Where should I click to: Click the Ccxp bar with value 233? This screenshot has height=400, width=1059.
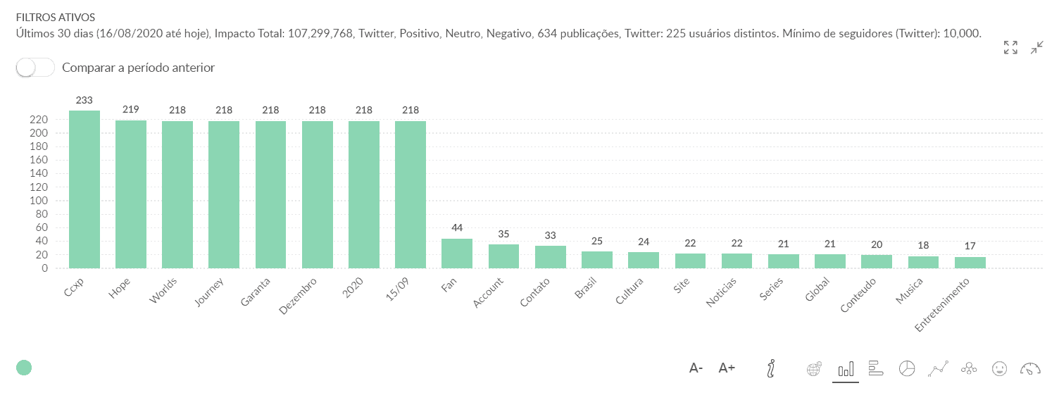click(84, 189)
